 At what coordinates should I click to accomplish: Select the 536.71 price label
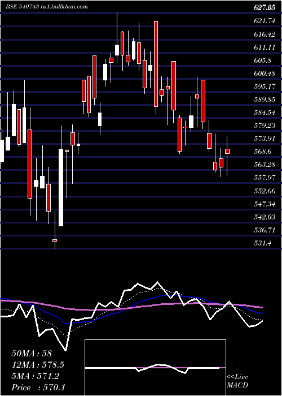[265, 230]
